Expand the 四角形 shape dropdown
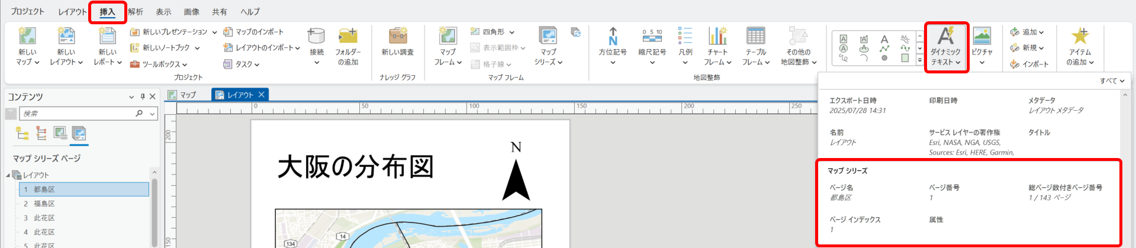This screenshot has height=248, width=1136. point(512,32)
